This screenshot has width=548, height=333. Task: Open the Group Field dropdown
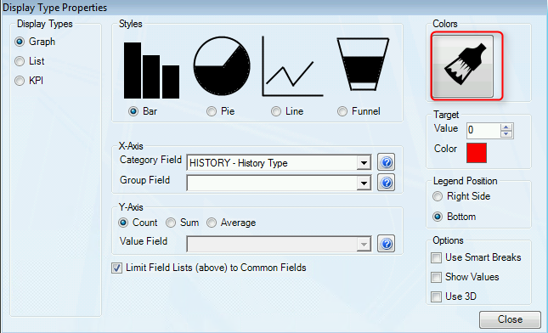tap(364, 183)
